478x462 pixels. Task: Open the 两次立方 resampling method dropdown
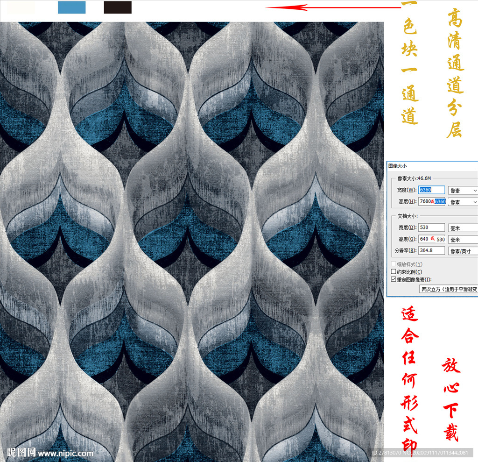tap(449, 289)
